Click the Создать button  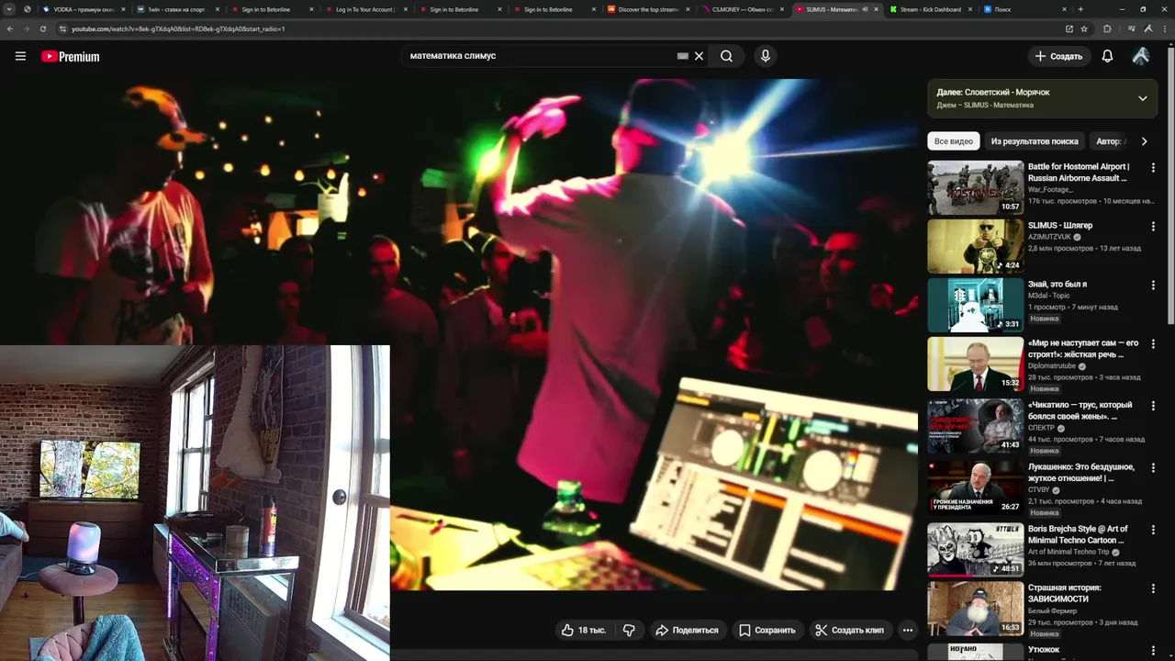pyautogui.click(x=1058, y=56)
